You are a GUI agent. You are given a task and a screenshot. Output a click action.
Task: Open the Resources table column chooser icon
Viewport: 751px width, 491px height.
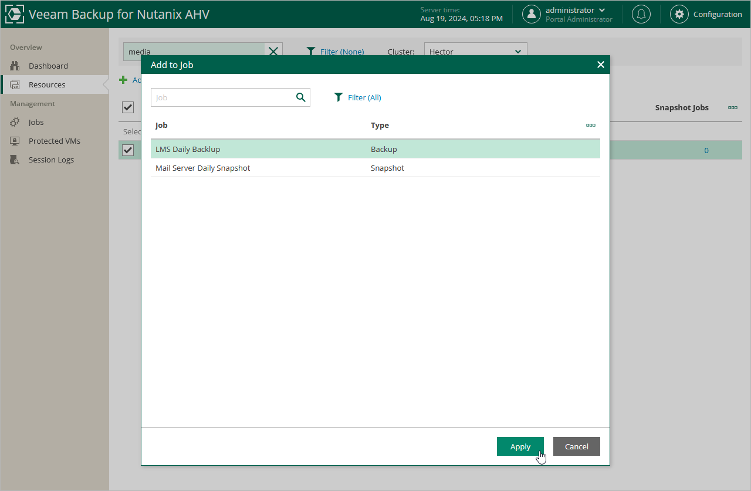733,107
